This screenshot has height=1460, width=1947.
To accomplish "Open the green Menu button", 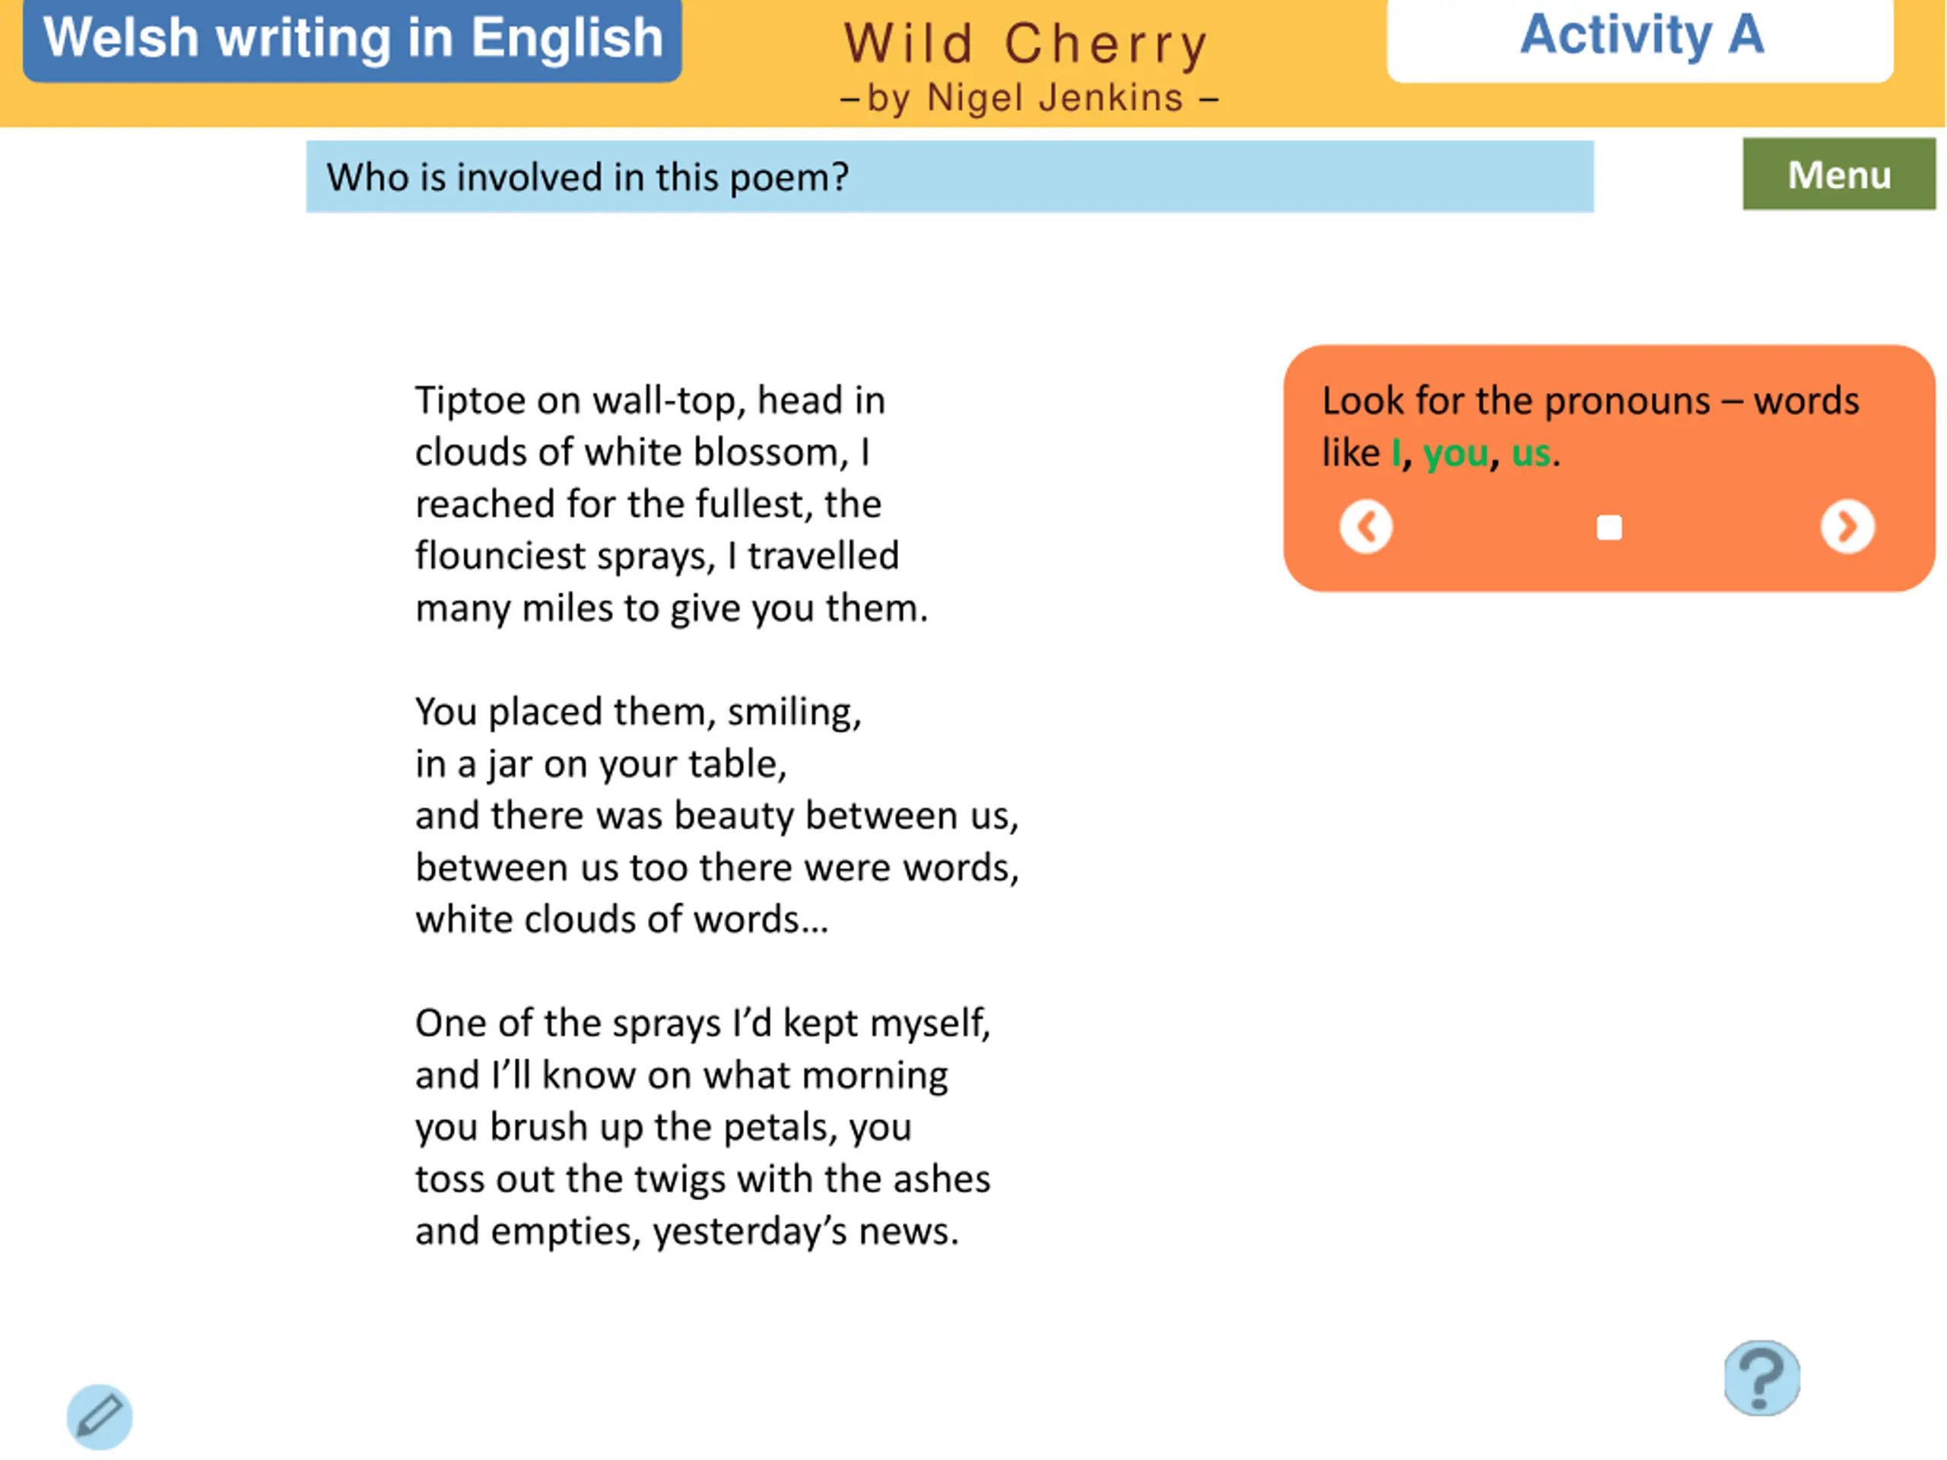I will tap(1839, 174).
